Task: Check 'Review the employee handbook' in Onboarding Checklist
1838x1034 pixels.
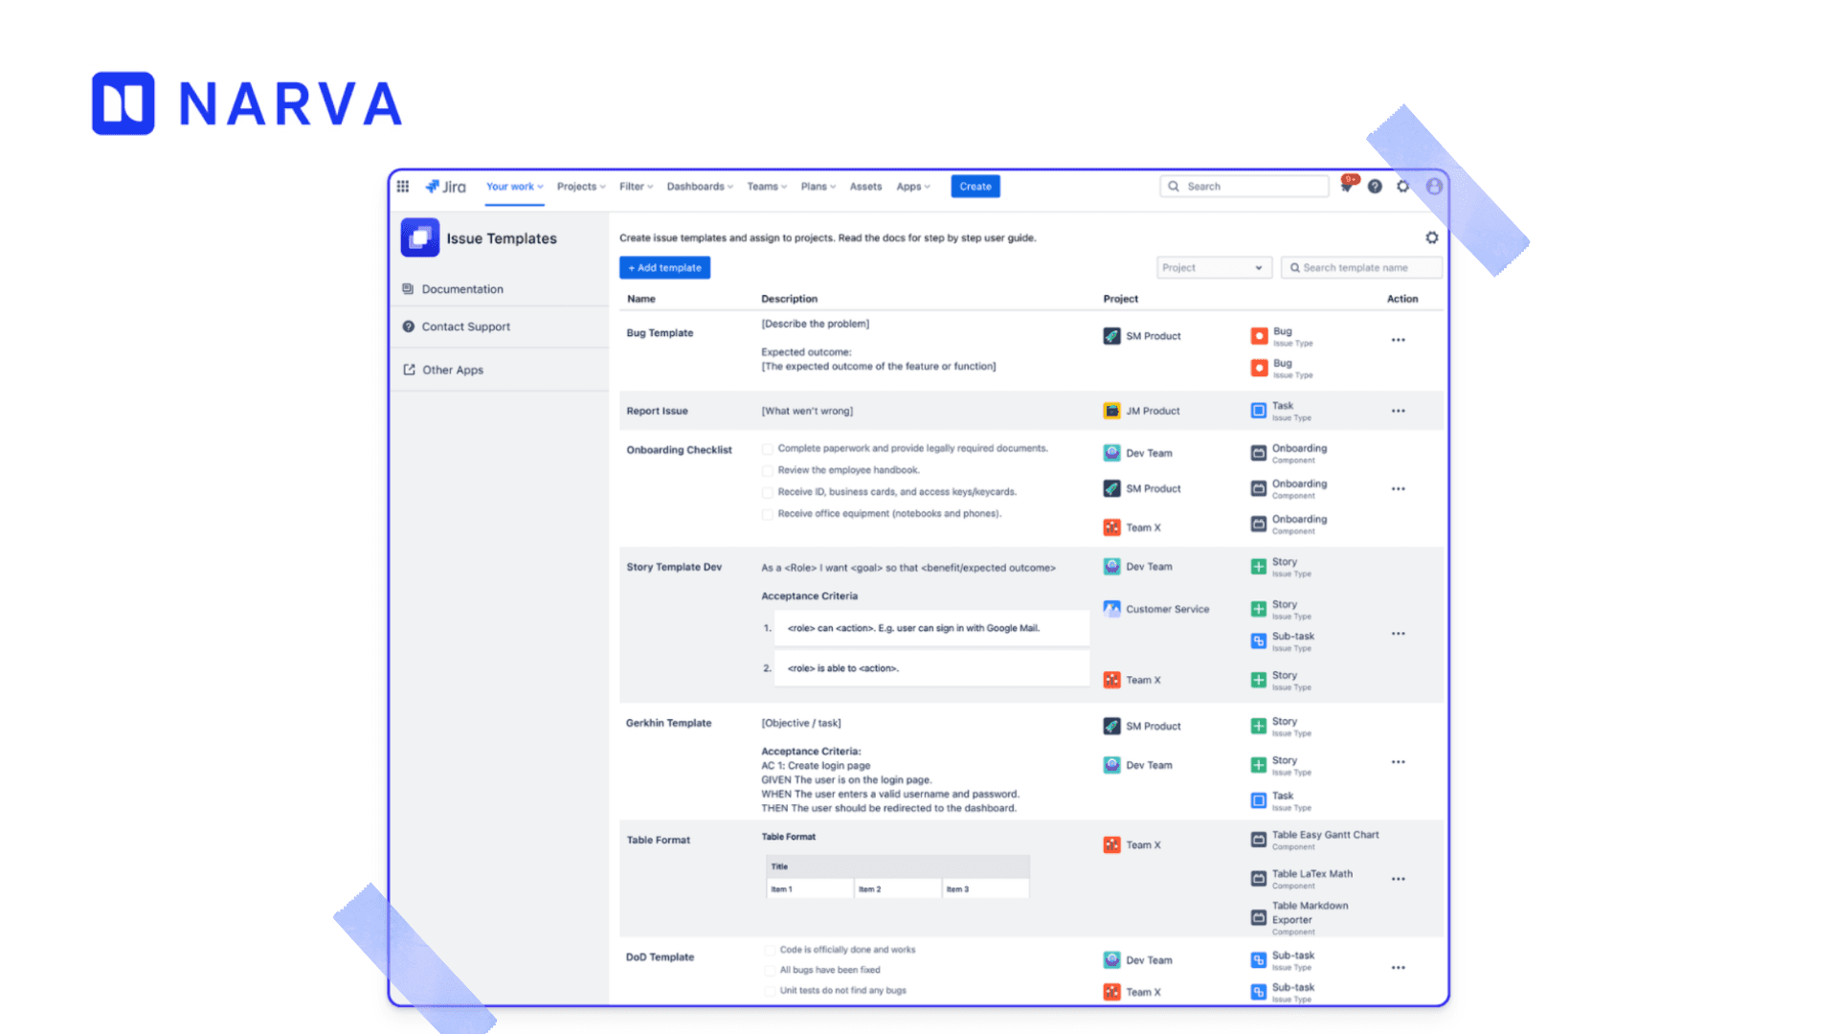Action: tap(769, 470)
